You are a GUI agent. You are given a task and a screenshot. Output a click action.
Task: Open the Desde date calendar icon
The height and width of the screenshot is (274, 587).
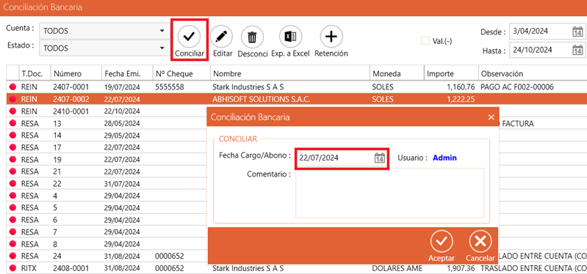tap(577, 32)
